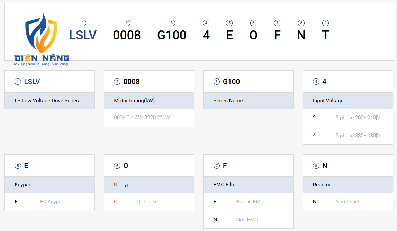Click circled number 3 above G100 header
The image size is (397, 231).
[x=172, y=23]
